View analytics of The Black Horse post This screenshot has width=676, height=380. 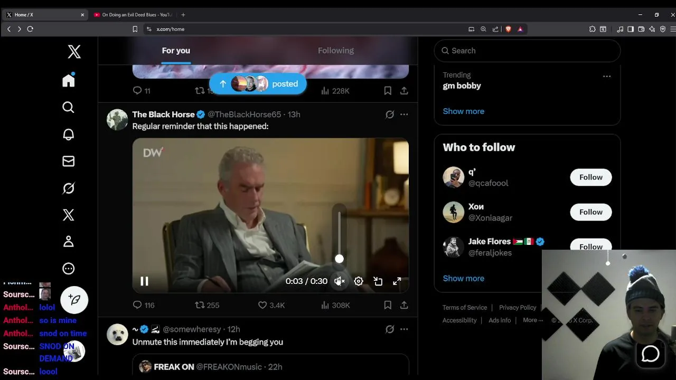pos(335,305)
